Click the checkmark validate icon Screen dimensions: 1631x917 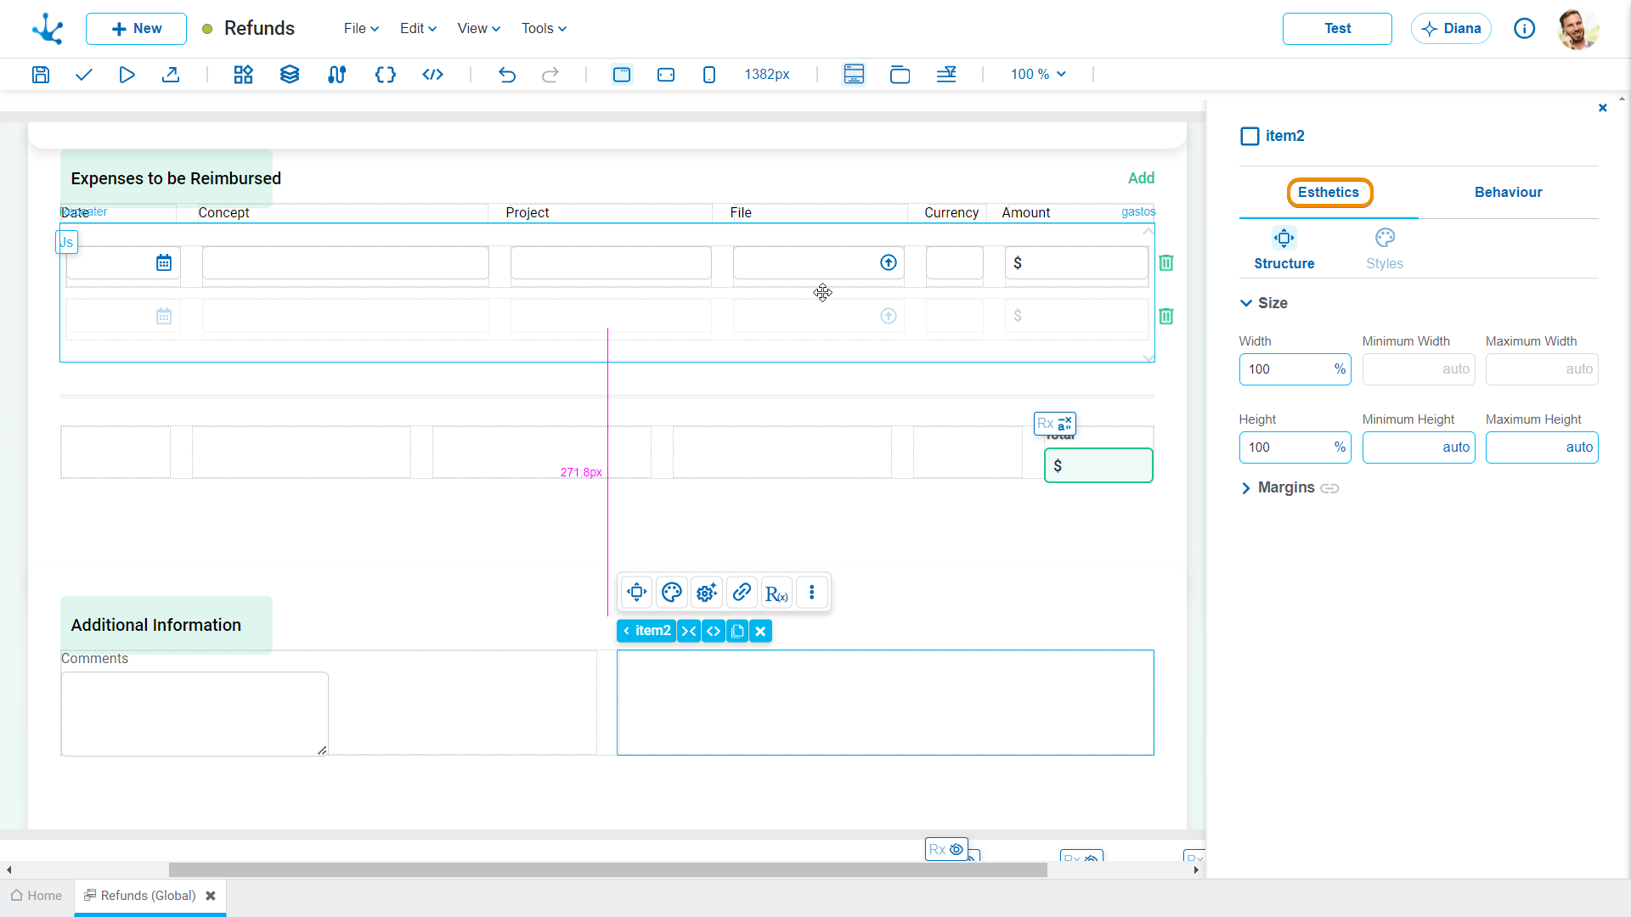coord(83,75)
